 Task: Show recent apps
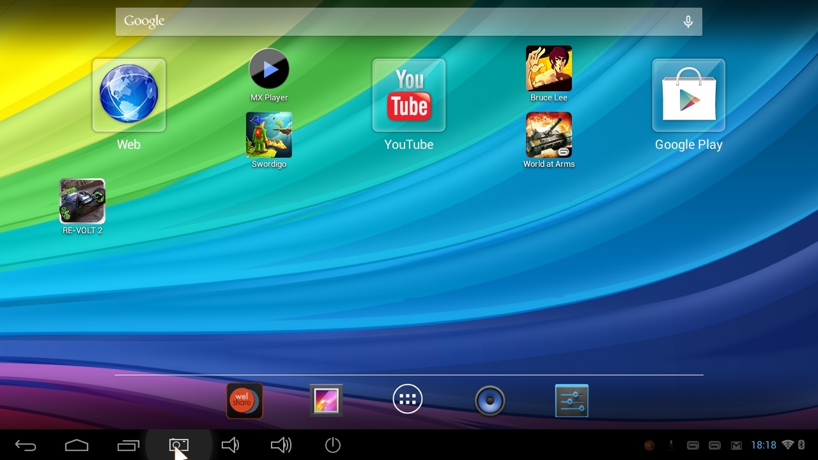128,445
